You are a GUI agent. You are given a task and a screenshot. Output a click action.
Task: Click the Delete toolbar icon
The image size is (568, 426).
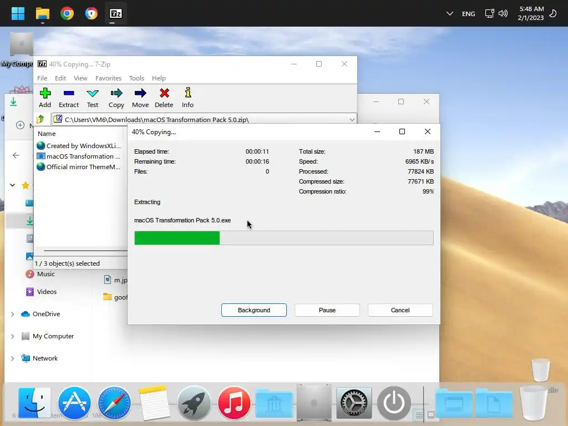point(164,98)
